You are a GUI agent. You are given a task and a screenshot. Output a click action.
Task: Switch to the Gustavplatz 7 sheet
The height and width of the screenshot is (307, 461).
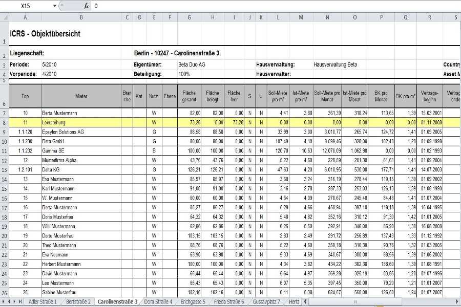pyautogui.click(x=266, y=302)
